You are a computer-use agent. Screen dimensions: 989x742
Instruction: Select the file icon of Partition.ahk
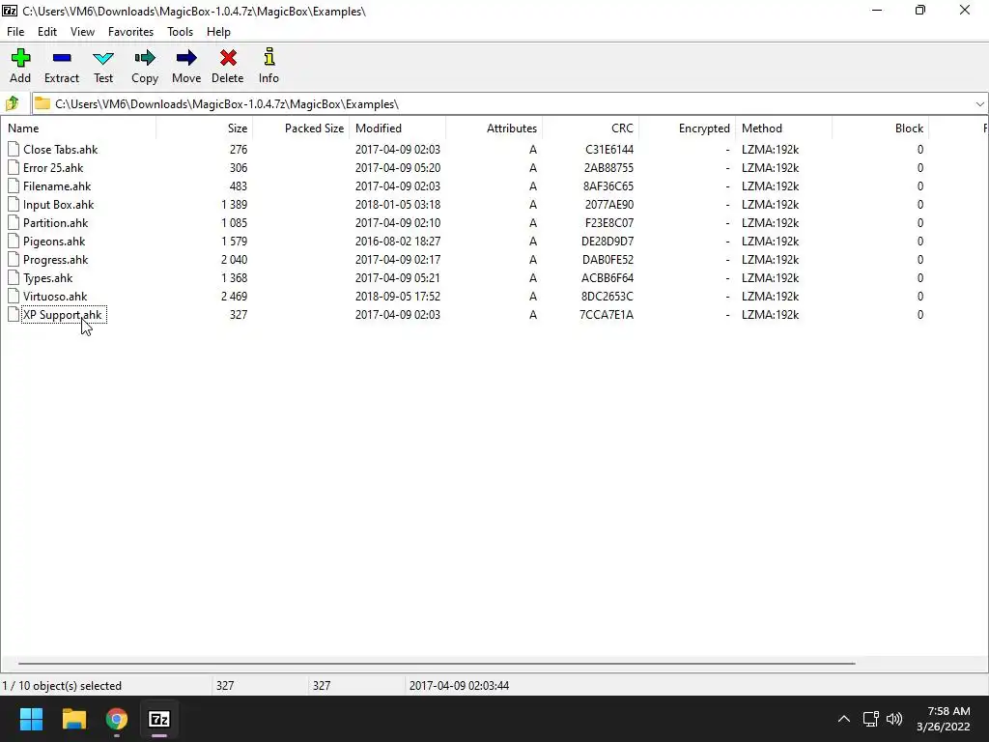point(14,222)
